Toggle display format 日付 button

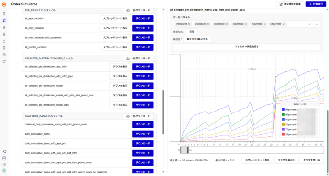pos(192,32)
